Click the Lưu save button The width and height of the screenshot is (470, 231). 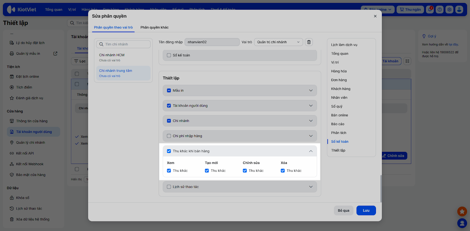point(366,210)
